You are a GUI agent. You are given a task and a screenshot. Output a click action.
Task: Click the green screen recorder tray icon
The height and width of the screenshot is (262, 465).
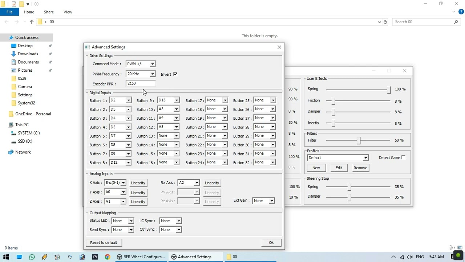coord(457,256)
